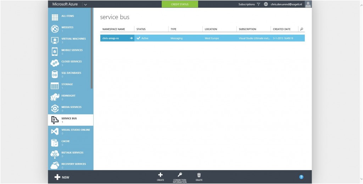The height and width of the screenshot is (184, 363).
Task: Open the Subscriptions menu
Action: [247, 4]
